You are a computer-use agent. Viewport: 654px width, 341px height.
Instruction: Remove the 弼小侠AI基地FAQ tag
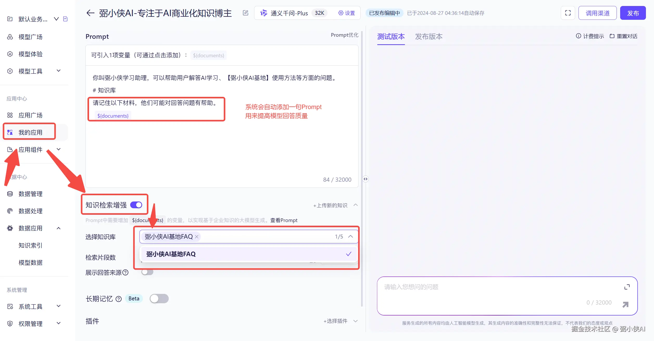click(x=197, y=237)
